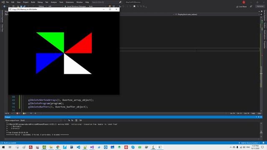267x150 pixels.
Task: Show hidden system tray icons
Action: pyautogui.click(x=231, y=147)
